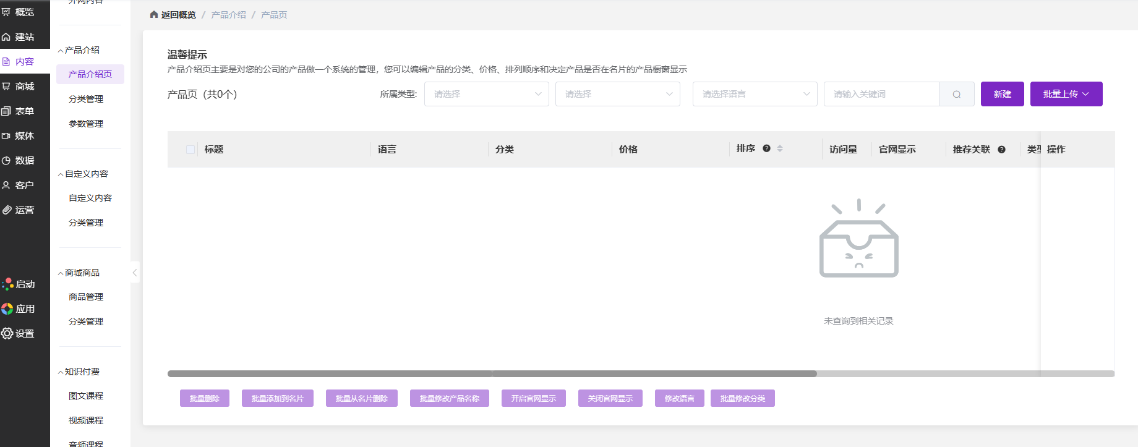Click the 新建 button
Screen dimensions: 1138x447
coord(1002,94)
